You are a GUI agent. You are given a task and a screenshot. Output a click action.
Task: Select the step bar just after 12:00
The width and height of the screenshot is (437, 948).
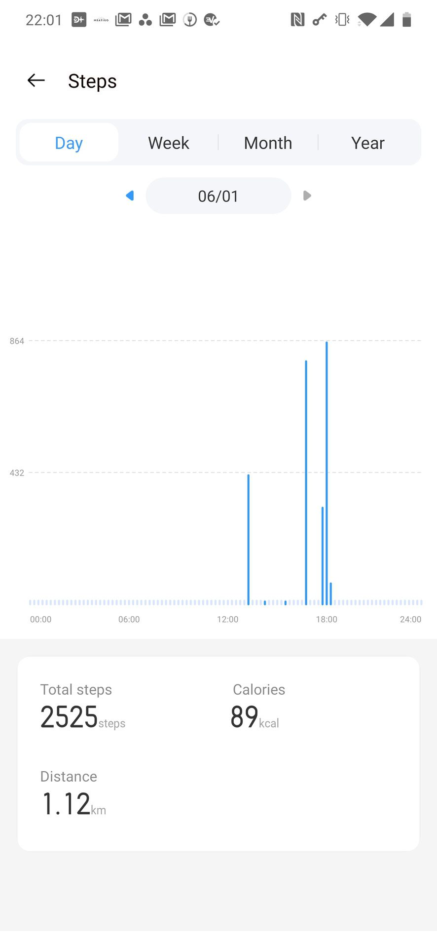[249, 538]
